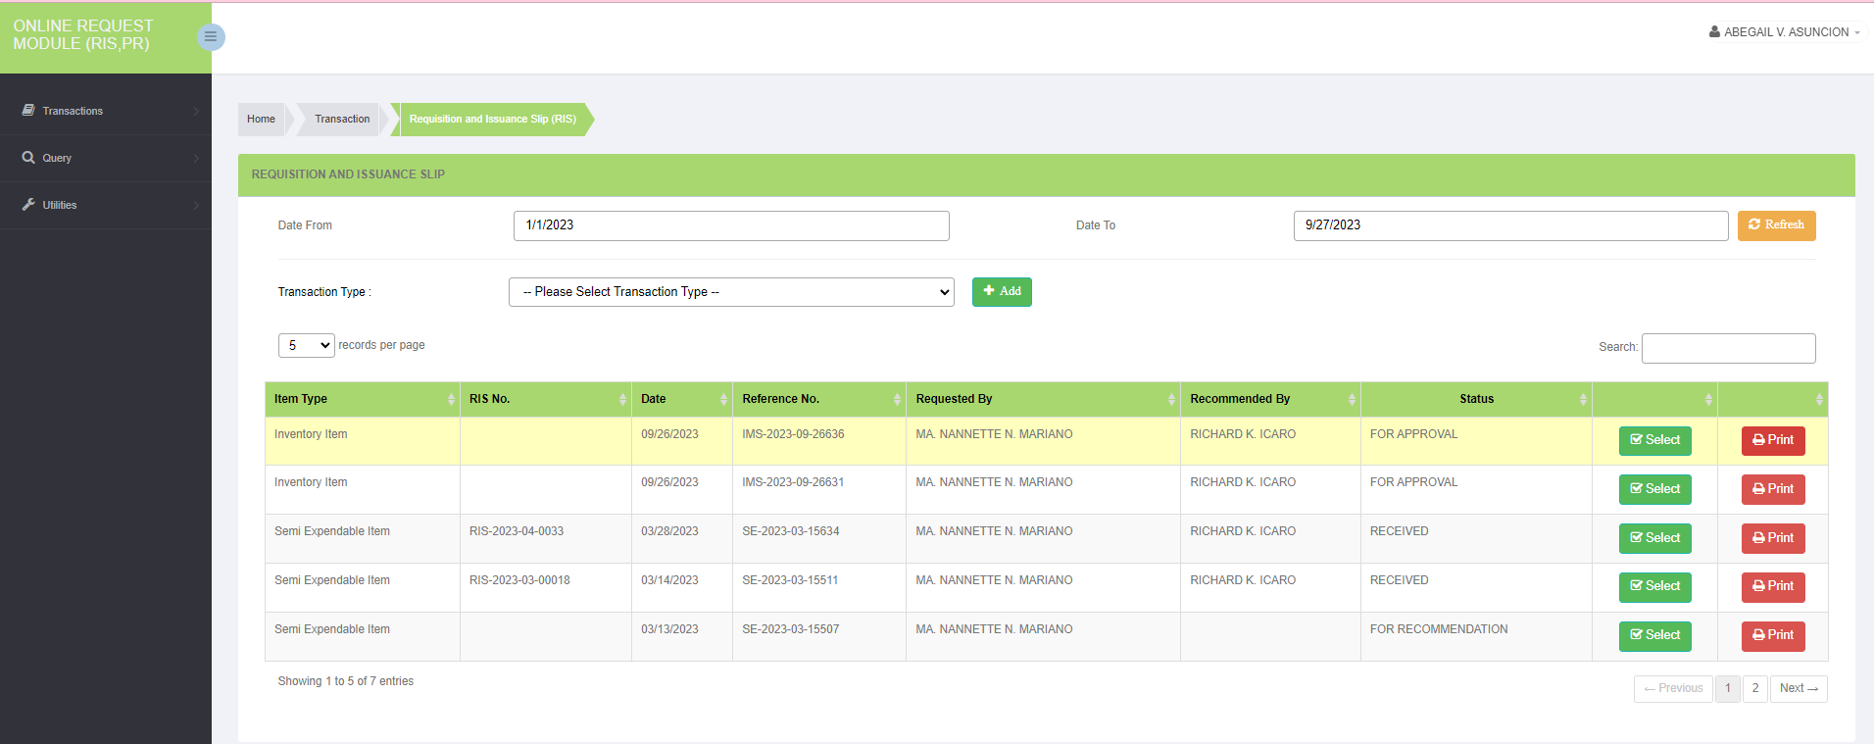Open the Transaction Type dropdown
Viewport: 1874px width, 744px height.
[731, 292]
